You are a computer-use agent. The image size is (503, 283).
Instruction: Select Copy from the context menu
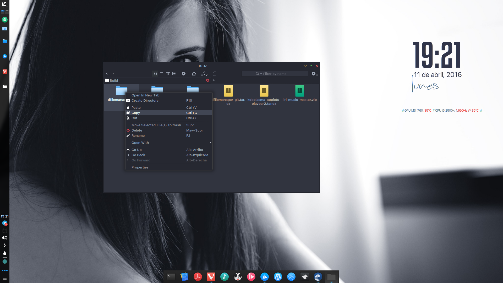pyautogui.click(x=136, y=113)
